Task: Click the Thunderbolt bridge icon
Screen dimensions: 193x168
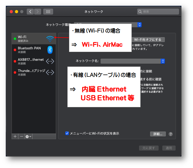Action: click(x=50, y=72)
